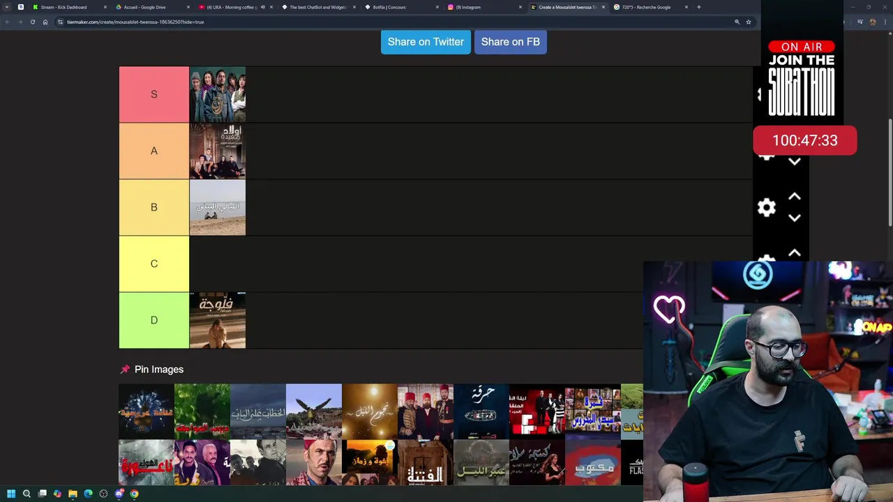Image resolution: width=893 pixels, height=502 pixels.
Task: Click the D tier label
Action: click(x=154, y=320)
